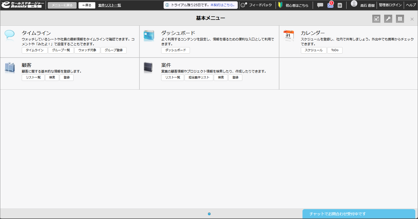Close the basic menu panel
This screenshot has height=219, width=418.
pos(412,19)
